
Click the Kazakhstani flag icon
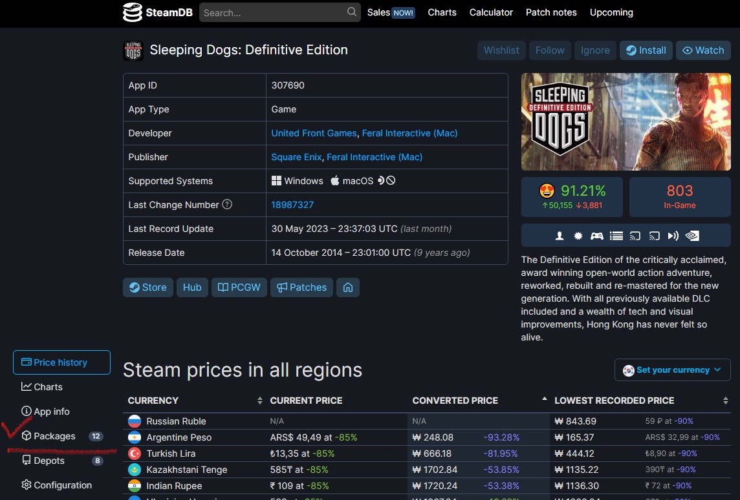tap(135, 470)
